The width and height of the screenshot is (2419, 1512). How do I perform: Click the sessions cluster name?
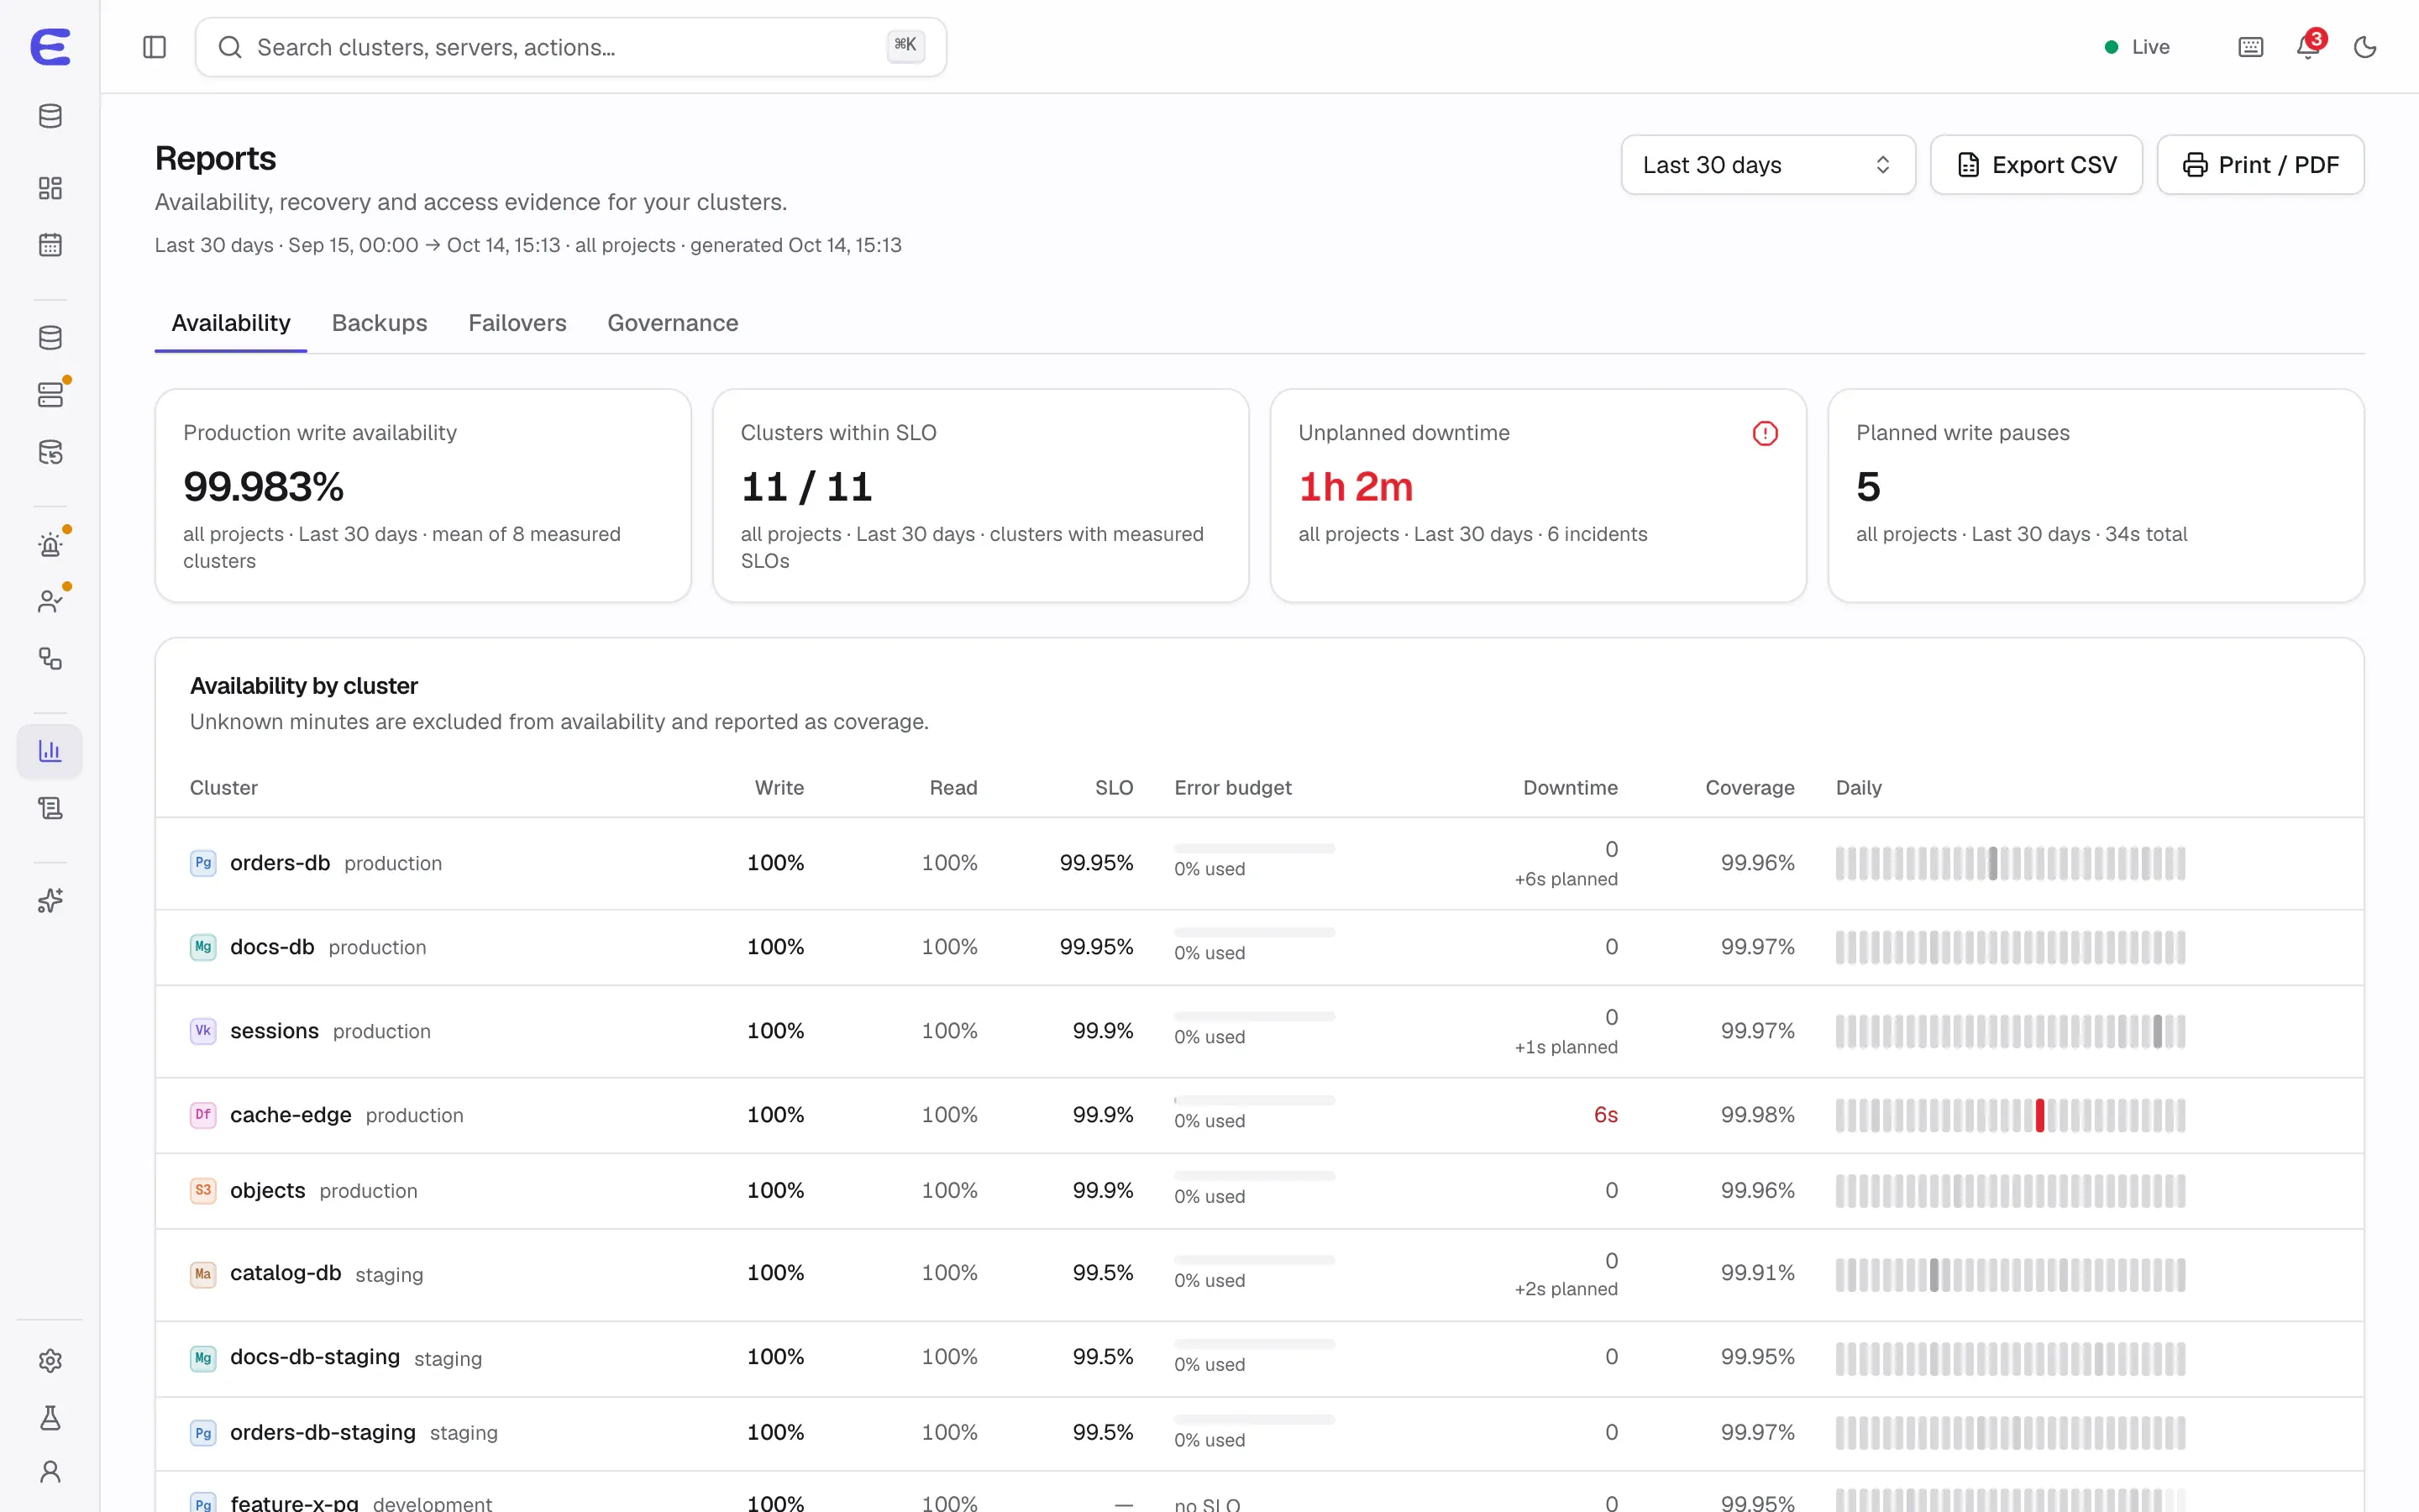(x=274, y=1031)
